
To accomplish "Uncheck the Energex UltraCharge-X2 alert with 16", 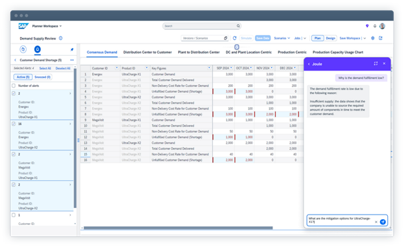I will pyautogui.click(x=14, y=124).
